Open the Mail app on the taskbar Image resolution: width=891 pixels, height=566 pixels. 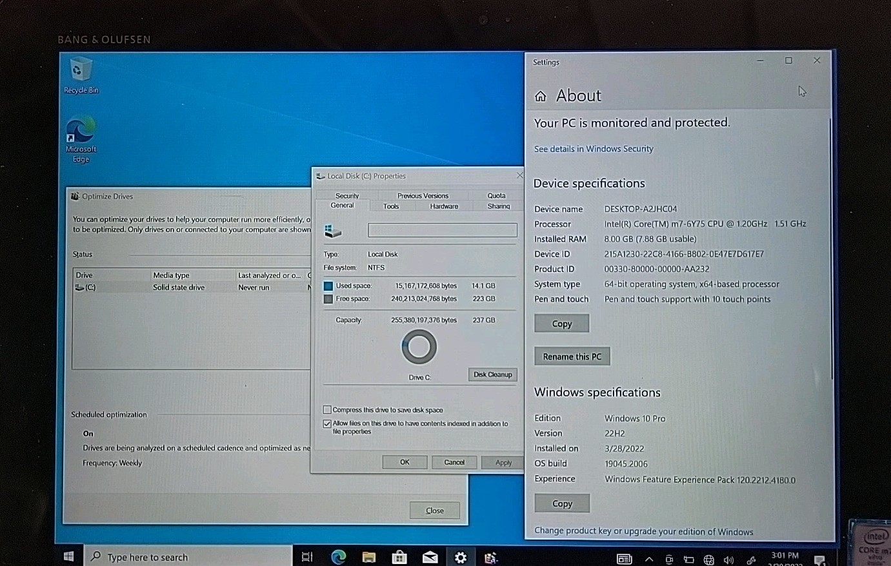click(x=430, y=558)
